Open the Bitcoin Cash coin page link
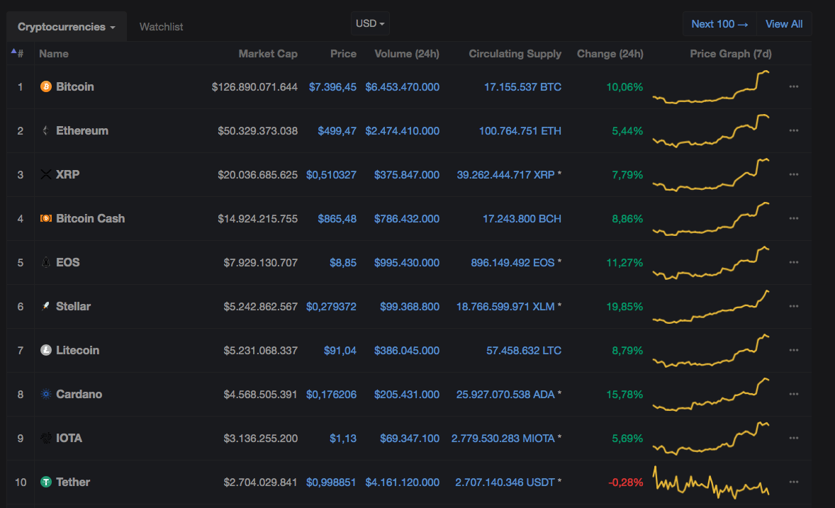 (x=91, y=218)
